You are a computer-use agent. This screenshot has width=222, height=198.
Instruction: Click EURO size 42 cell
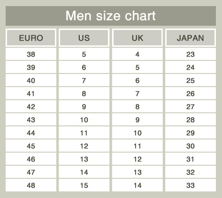click(x=31, y=107)
